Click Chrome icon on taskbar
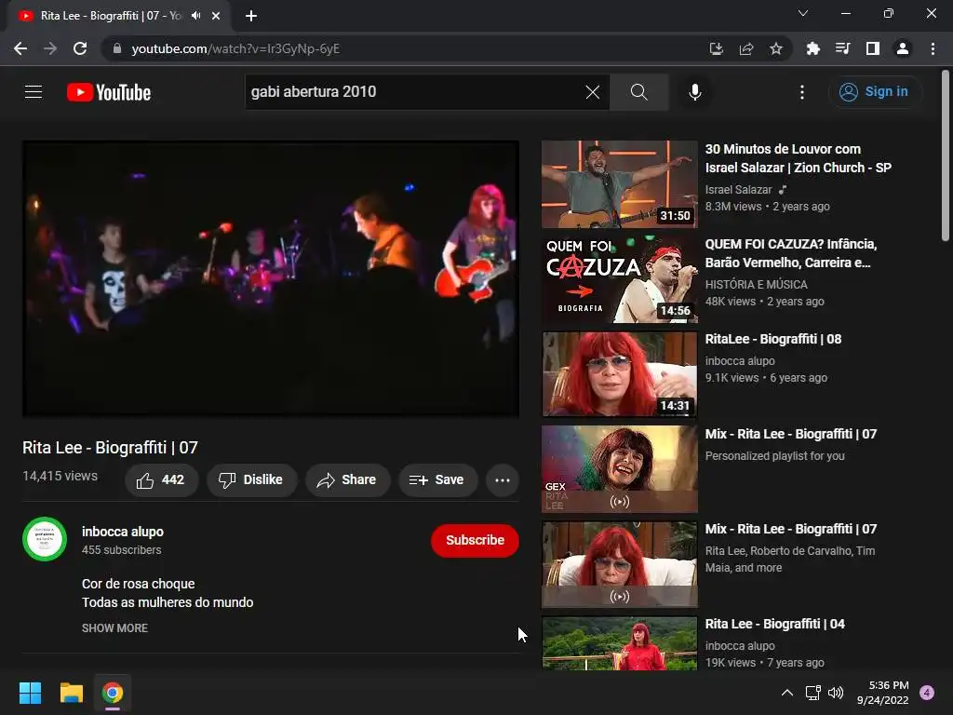 coord(113,693)
